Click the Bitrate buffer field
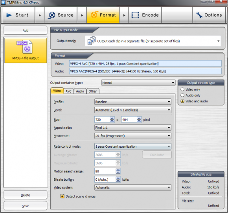228x213 pixels. click(105, 180)
